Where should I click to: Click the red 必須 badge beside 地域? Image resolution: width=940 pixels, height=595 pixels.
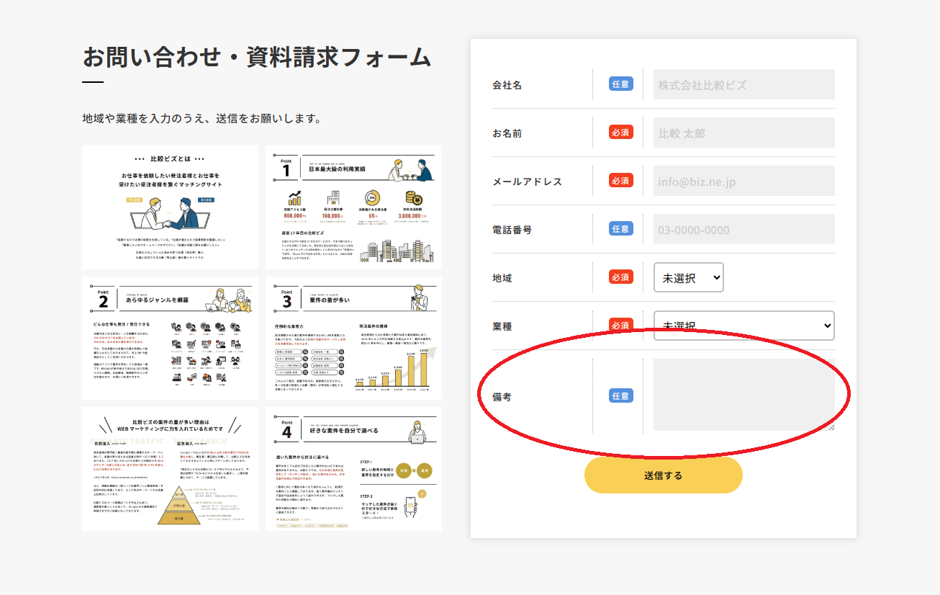620,277
